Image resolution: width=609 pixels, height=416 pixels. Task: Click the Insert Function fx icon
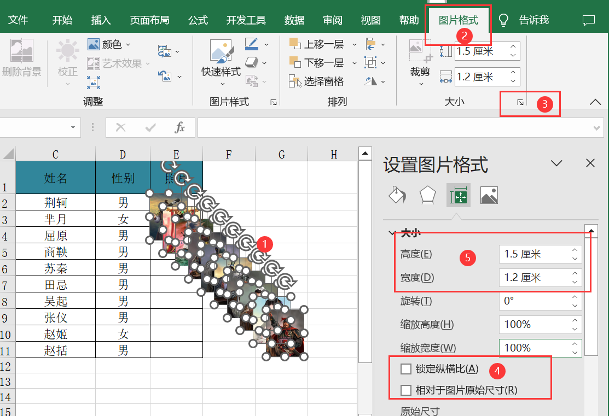click(x=179, y=127)
